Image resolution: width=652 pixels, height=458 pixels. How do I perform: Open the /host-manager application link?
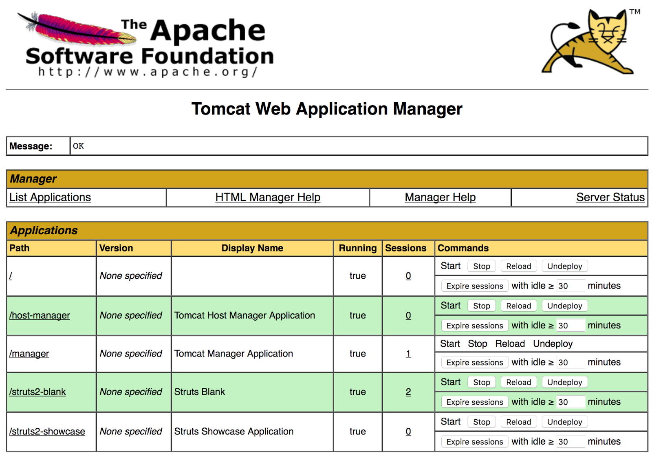(x=40, y=315)
